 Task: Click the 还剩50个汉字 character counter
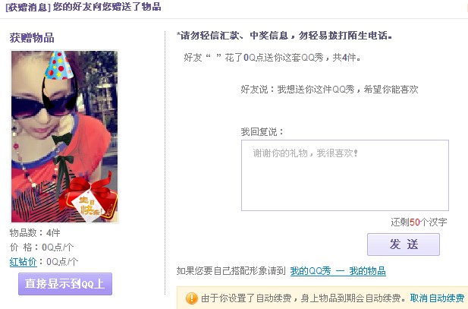(x=419, y=222)
